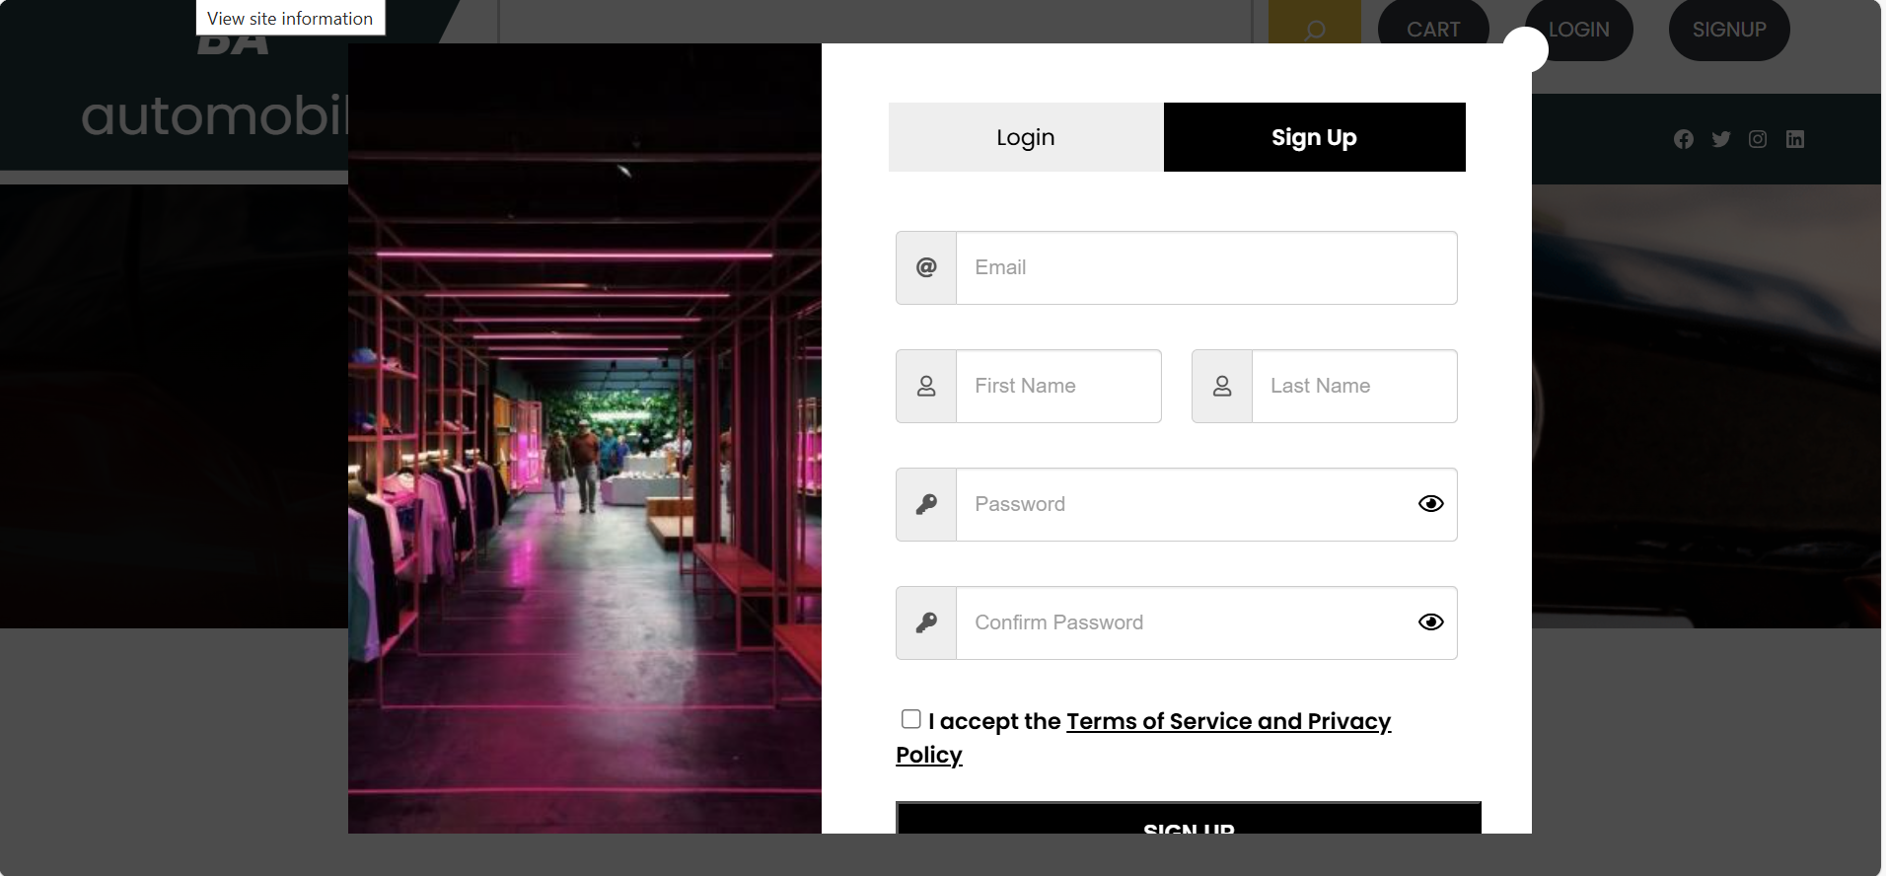Click the key icon beside Confirm Password
1886x876 pixels.
[x=926, y=622]
